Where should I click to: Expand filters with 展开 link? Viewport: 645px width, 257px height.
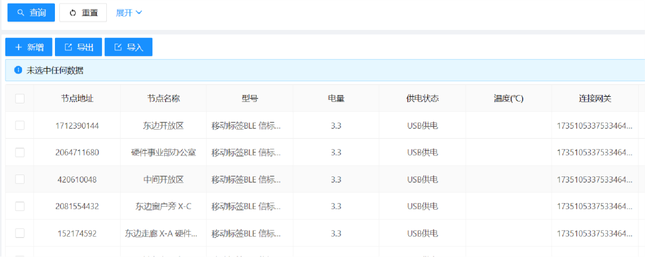(129, 13)
